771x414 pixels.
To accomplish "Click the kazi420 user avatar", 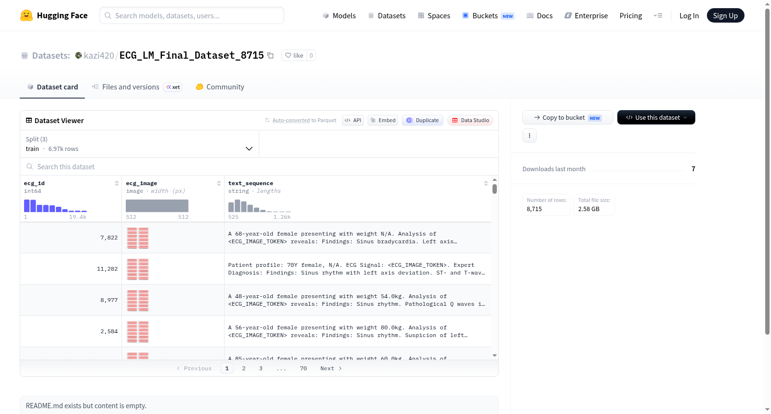I will pos(79,55).
